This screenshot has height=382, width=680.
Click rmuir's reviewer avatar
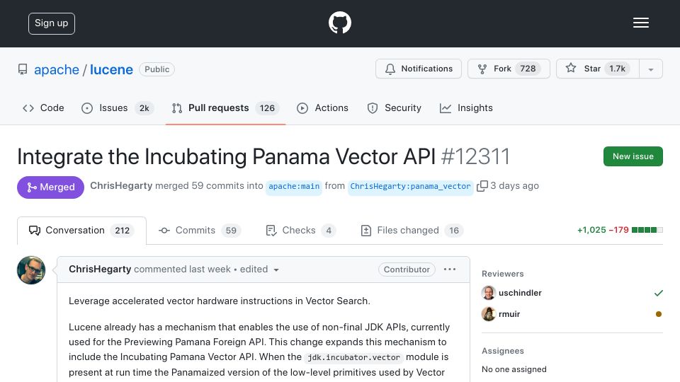tap(488, 314)
